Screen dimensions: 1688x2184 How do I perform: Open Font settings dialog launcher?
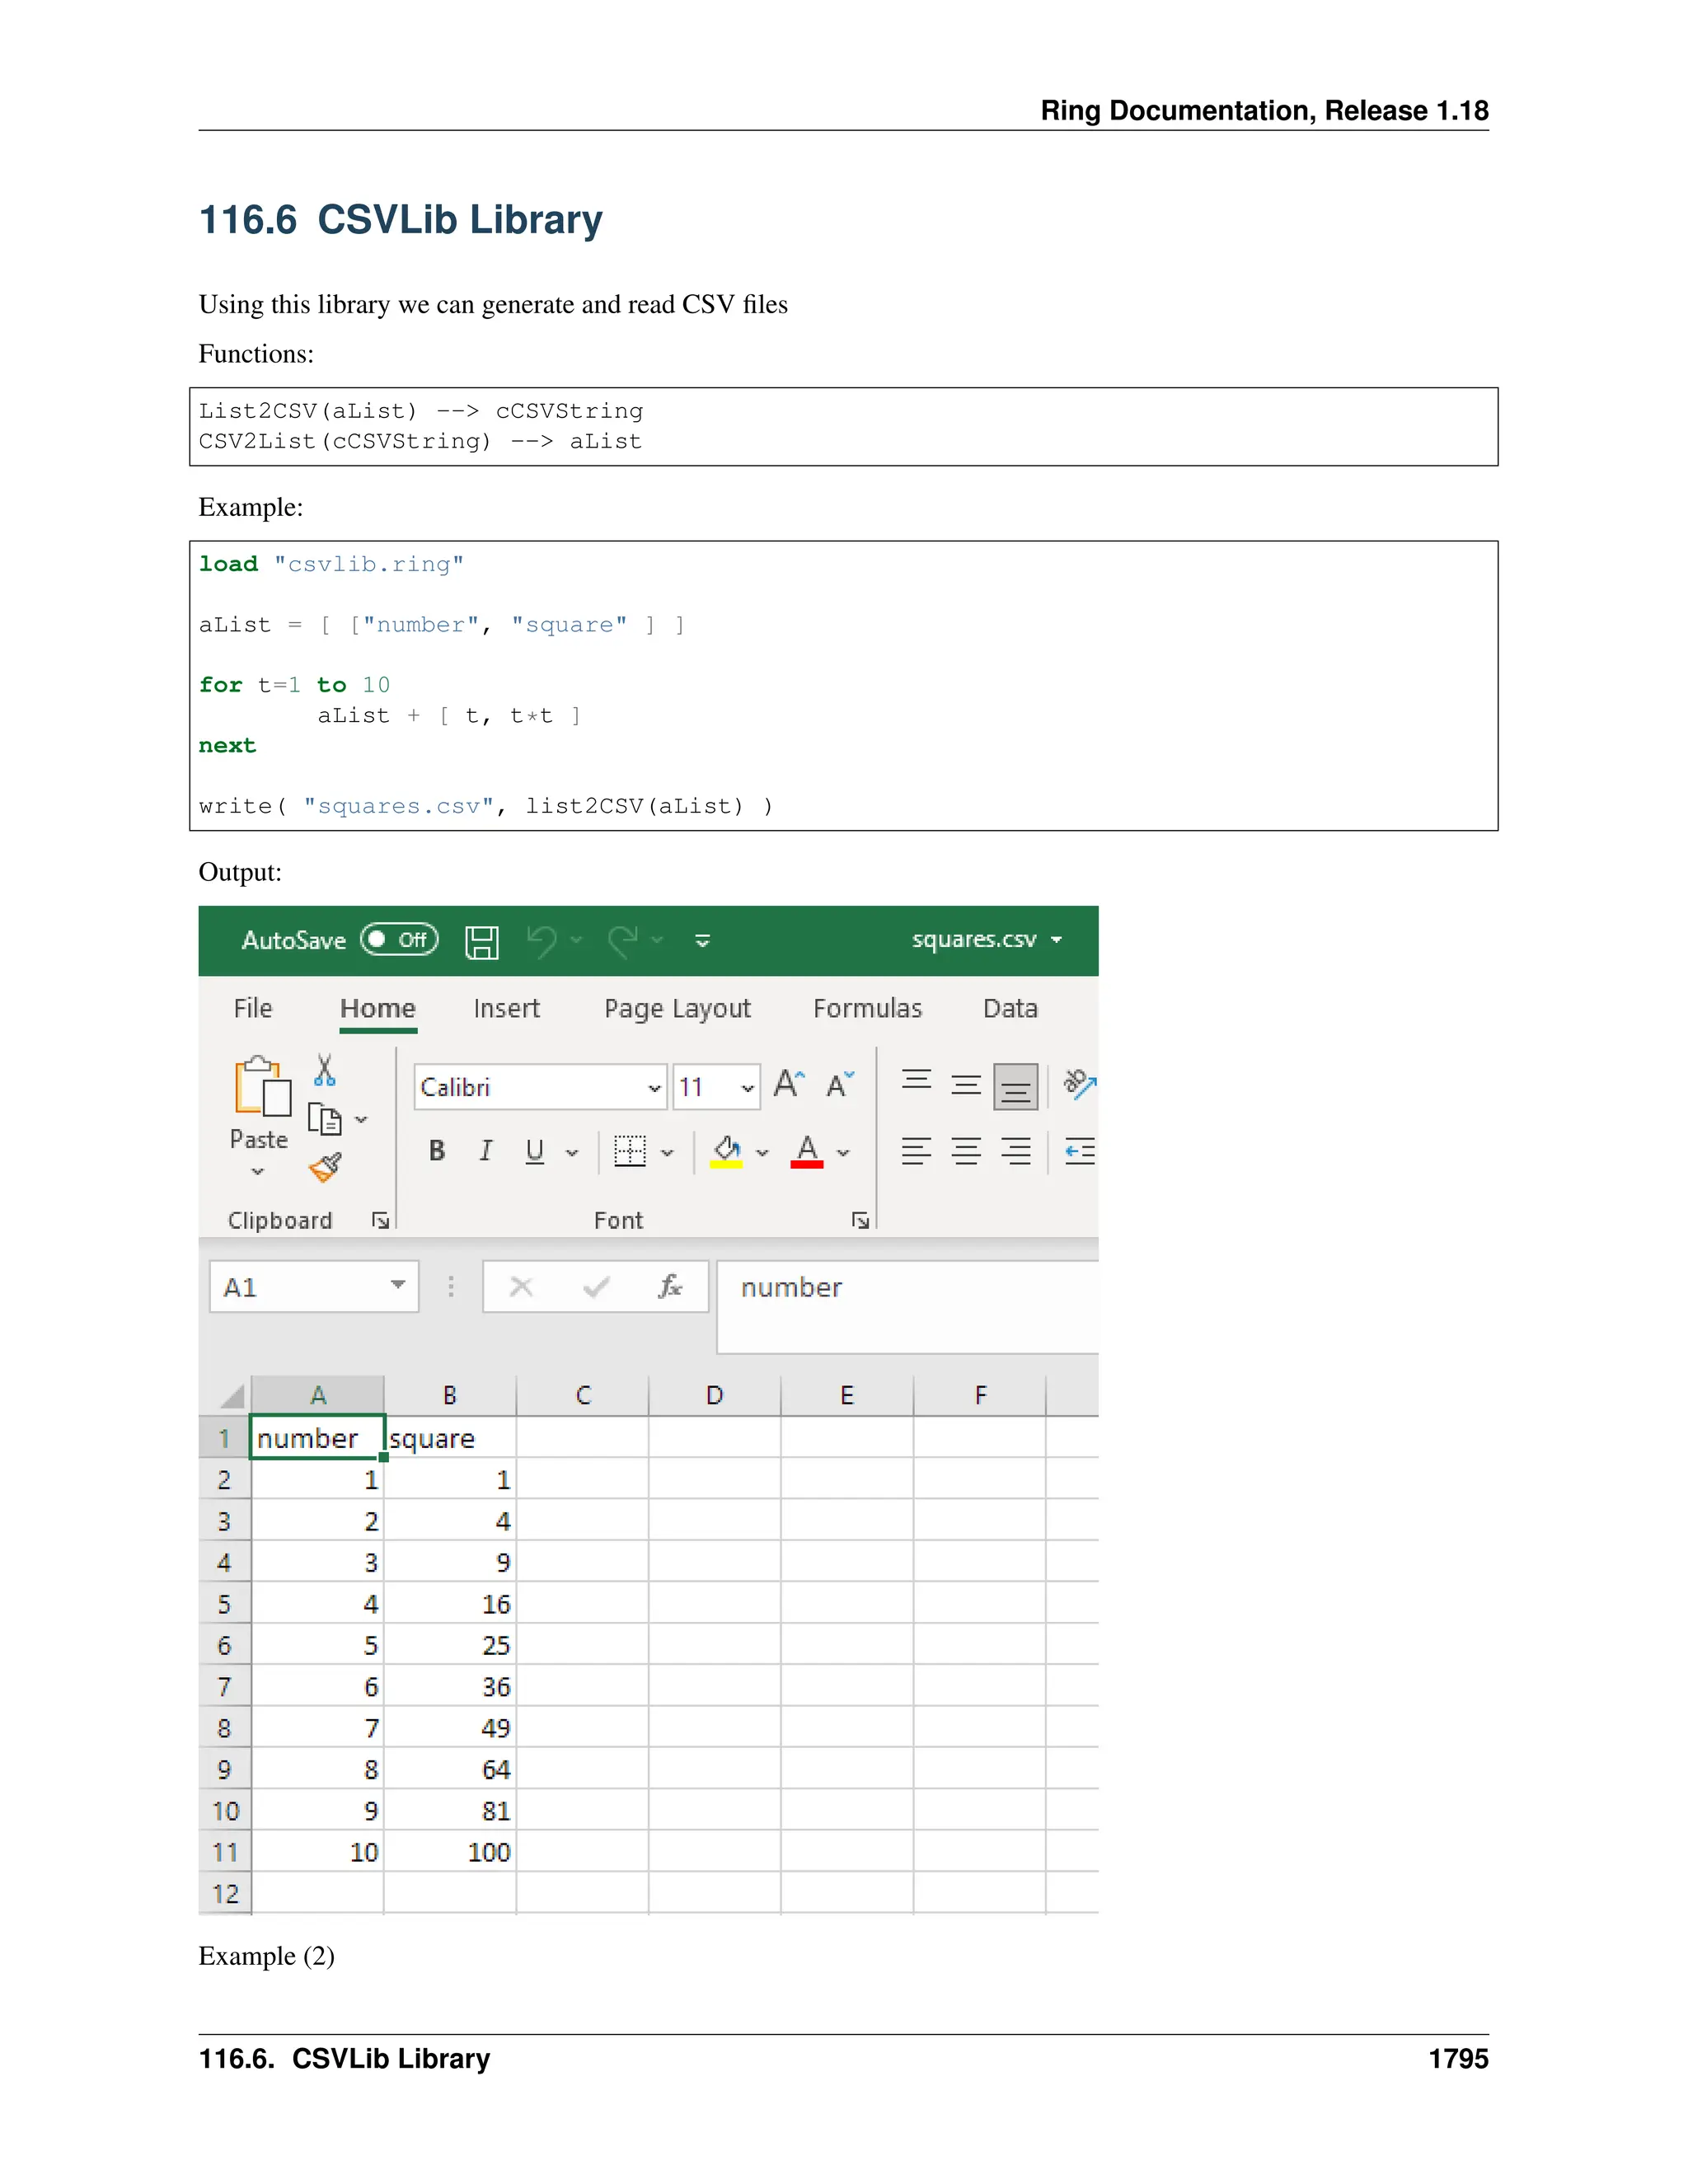[860, 1219]
